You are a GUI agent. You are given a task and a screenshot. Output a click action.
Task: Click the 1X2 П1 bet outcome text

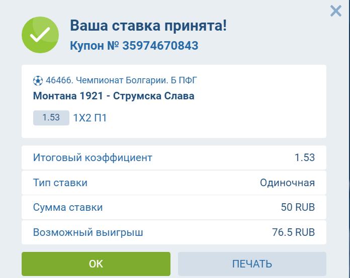(x=90, y=118)
